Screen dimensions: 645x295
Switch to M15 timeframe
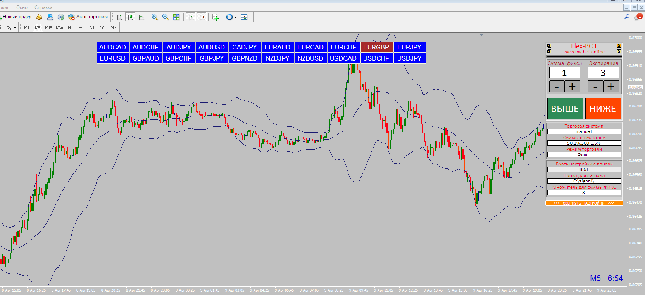(x=48, y=27)
